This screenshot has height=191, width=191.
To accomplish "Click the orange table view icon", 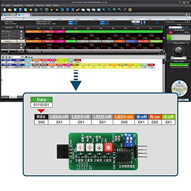I will (99, 10).
